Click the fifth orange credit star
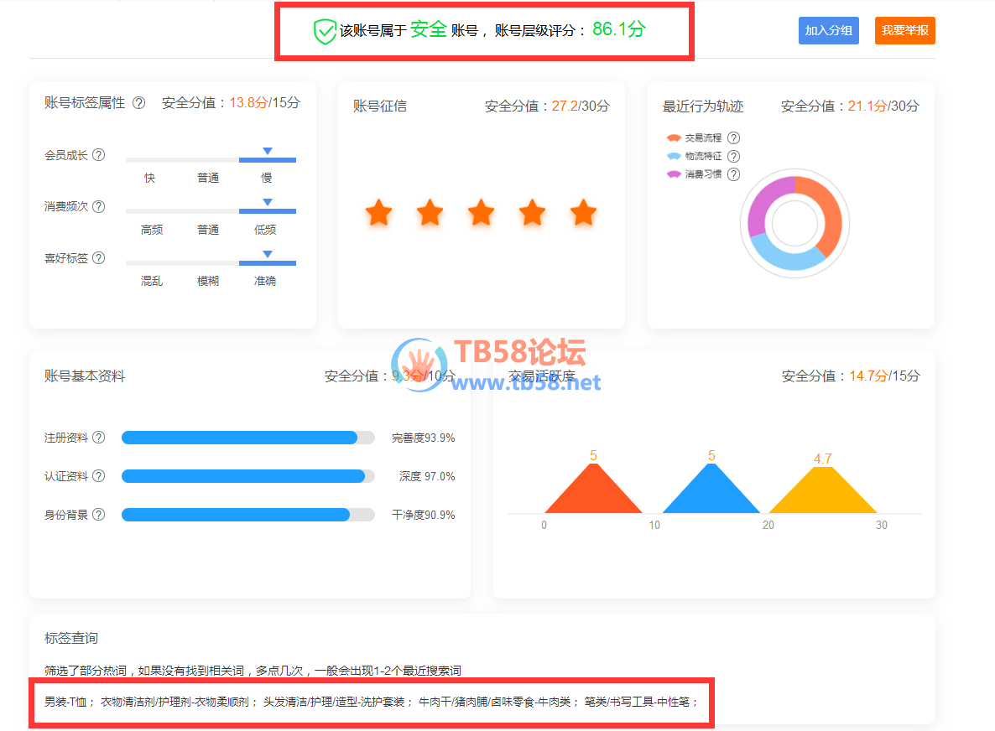 tap(583, 213)
